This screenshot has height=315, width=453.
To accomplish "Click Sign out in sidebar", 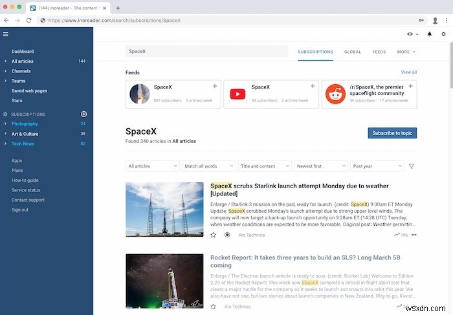I will point(20,210).
